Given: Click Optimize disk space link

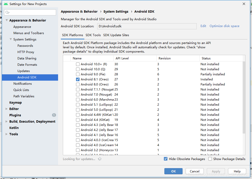Looking at the screenshot, I should [224, 26].
